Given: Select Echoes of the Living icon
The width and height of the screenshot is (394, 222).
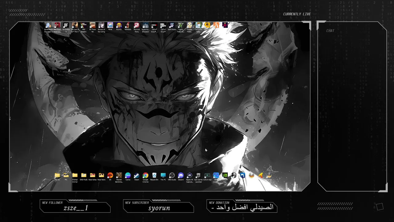Looking at the screenshot, I should (x=101, y=27).
